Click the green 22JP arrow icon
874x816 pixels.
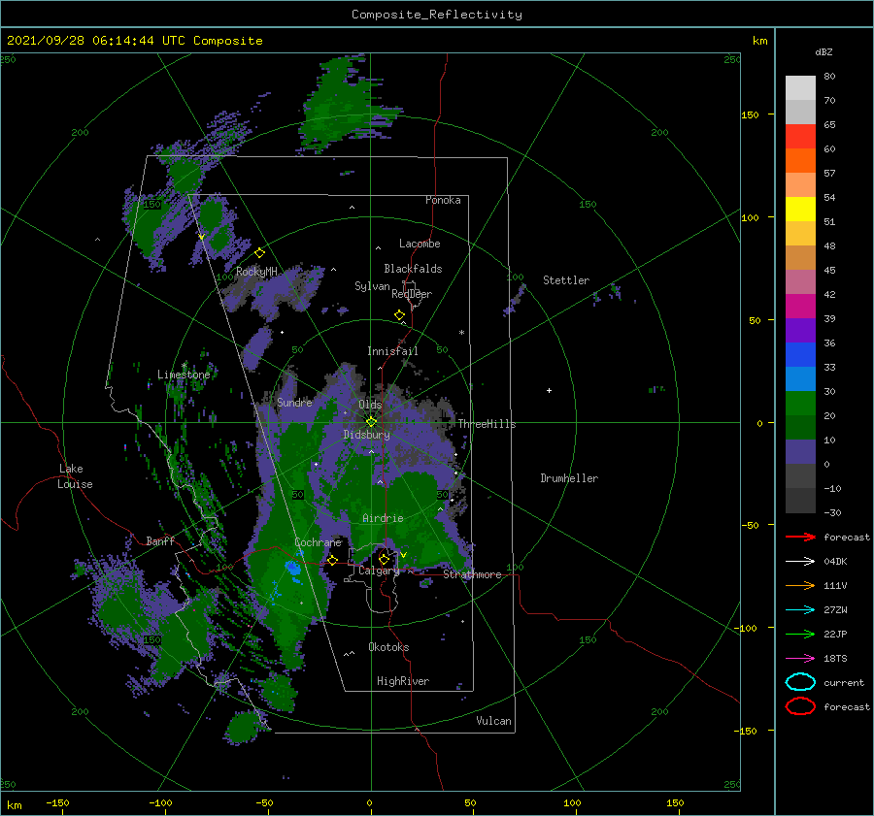(x=800, y=634)
